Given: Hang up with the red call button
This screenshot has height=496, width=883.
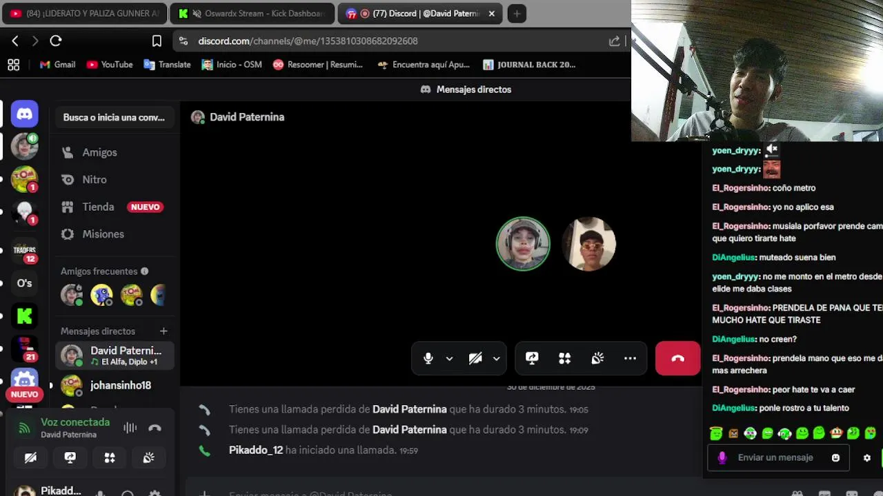Looking at the screenshot, I should 677,358.
